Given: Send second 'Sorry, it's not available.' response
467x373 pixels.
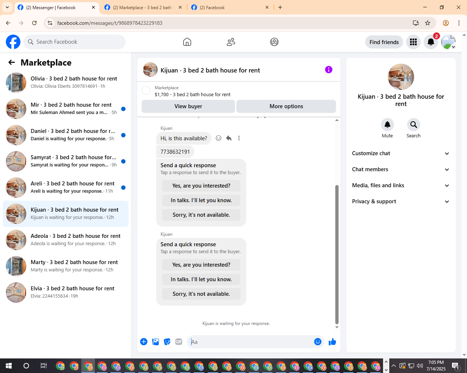Looking at the screenshot, I should pos(201,294).
